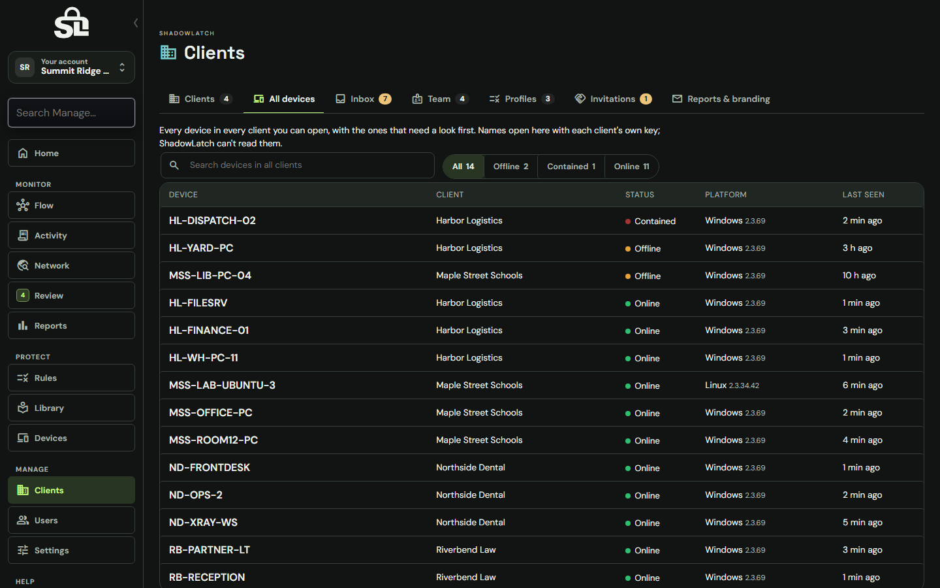This screenshot has height=588, width=940.
Task: Go to Home in the sidebar
Action: point(71,153)
